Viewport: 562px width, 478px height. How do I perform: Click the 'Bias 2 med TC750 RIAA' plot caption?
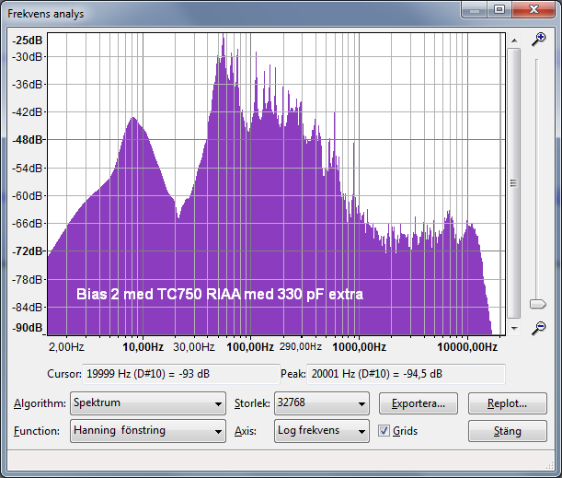220,295
